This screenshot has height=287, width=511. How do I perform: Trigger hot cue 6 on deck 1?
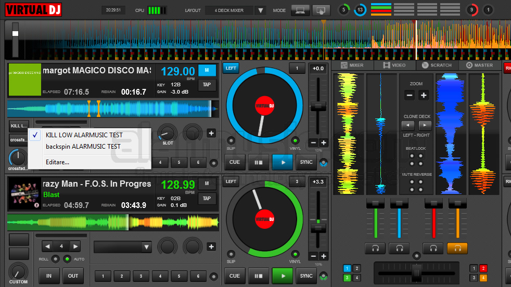click(198, 163)
